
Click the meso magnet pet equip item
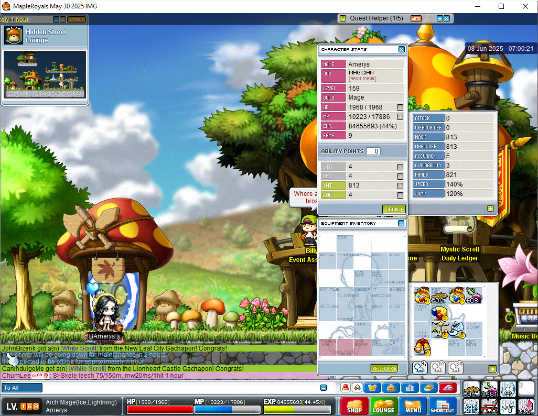[439, 313]
